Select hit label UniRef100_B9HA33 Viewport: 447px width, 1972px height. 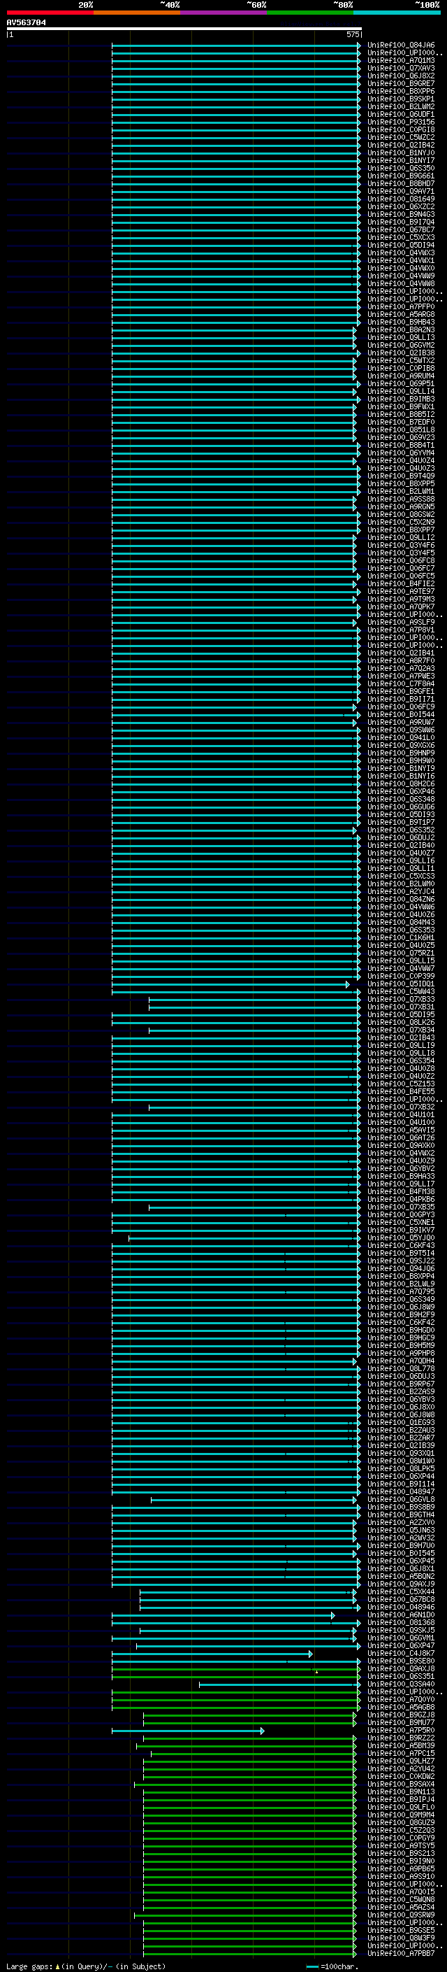point(401,1176)
